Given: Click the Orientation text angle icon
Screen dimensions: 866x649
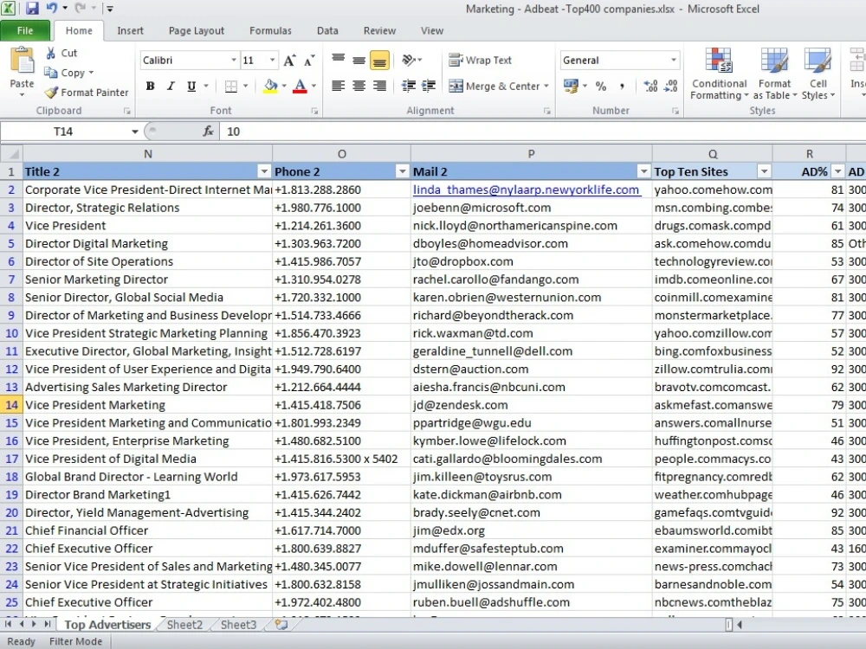Looking at the screenshot, I should point(409,60).
